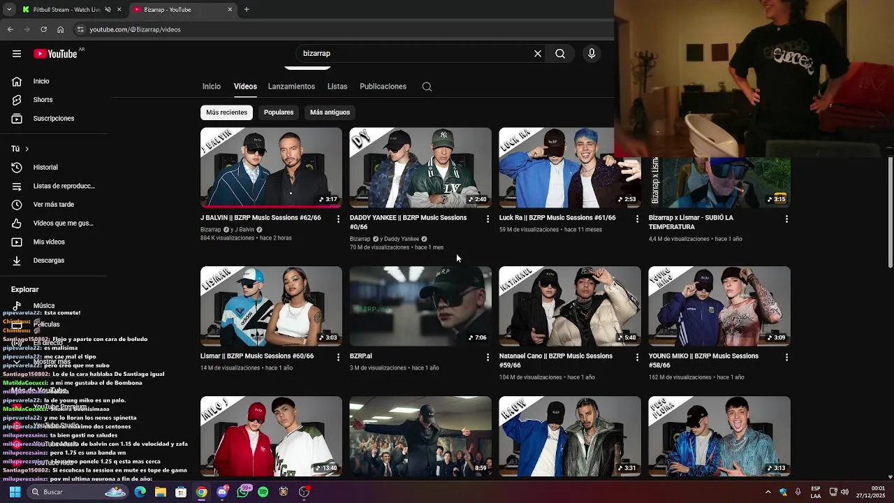Click the magnifying glass search button

560,54
